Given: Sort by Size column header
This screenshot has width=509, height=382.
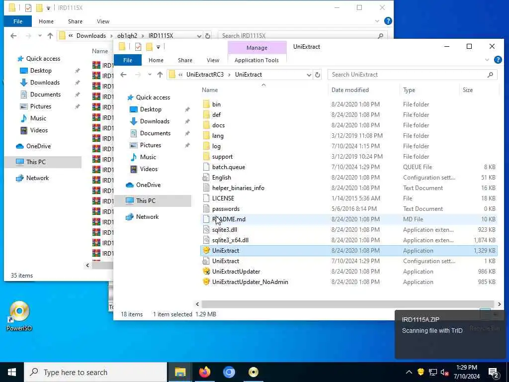Looking at the screenshot, I should coord(467,90).
